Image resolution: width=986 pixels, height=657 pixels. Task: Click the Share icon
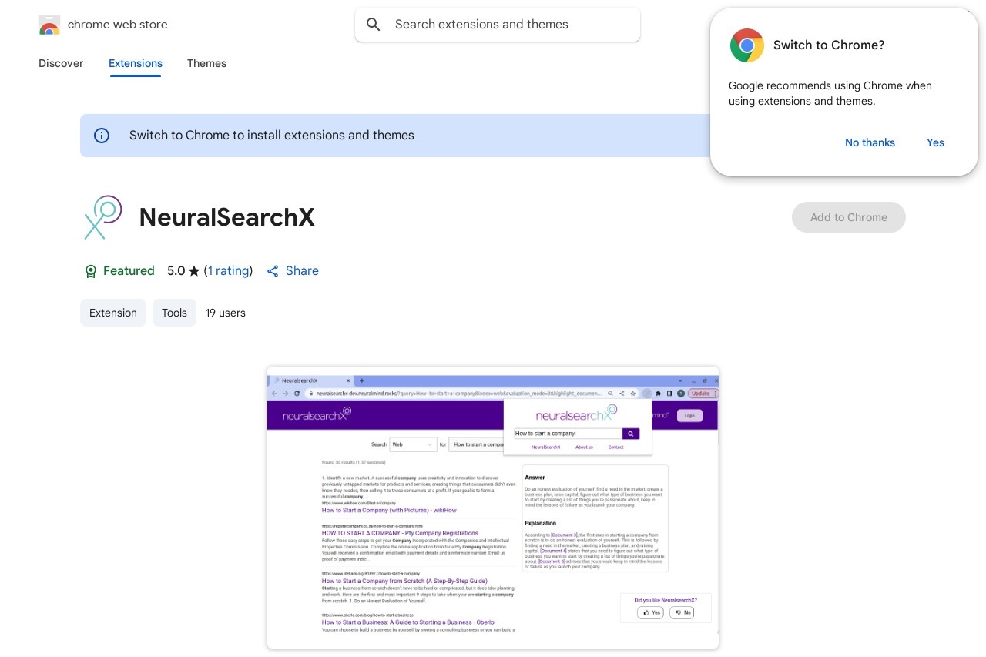coord(273,271)
